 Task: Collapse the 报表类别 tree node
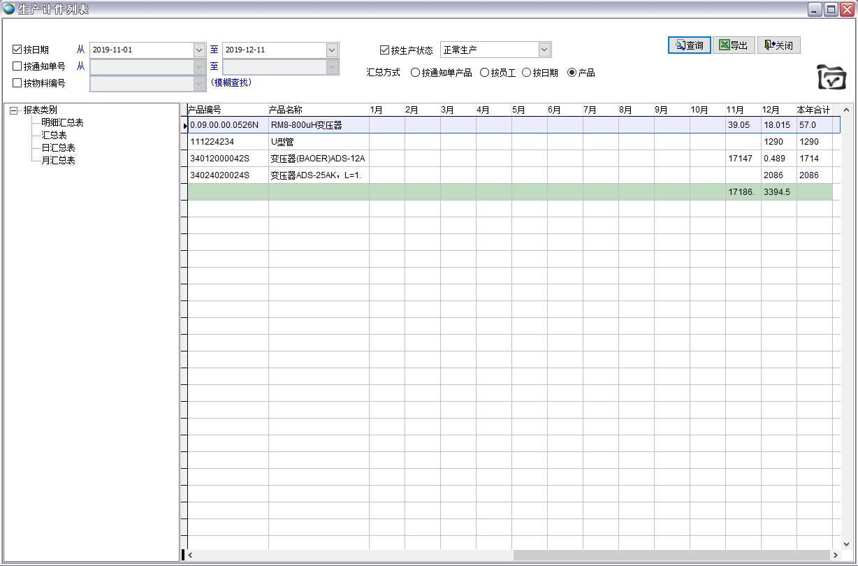[x=13, y=110]
